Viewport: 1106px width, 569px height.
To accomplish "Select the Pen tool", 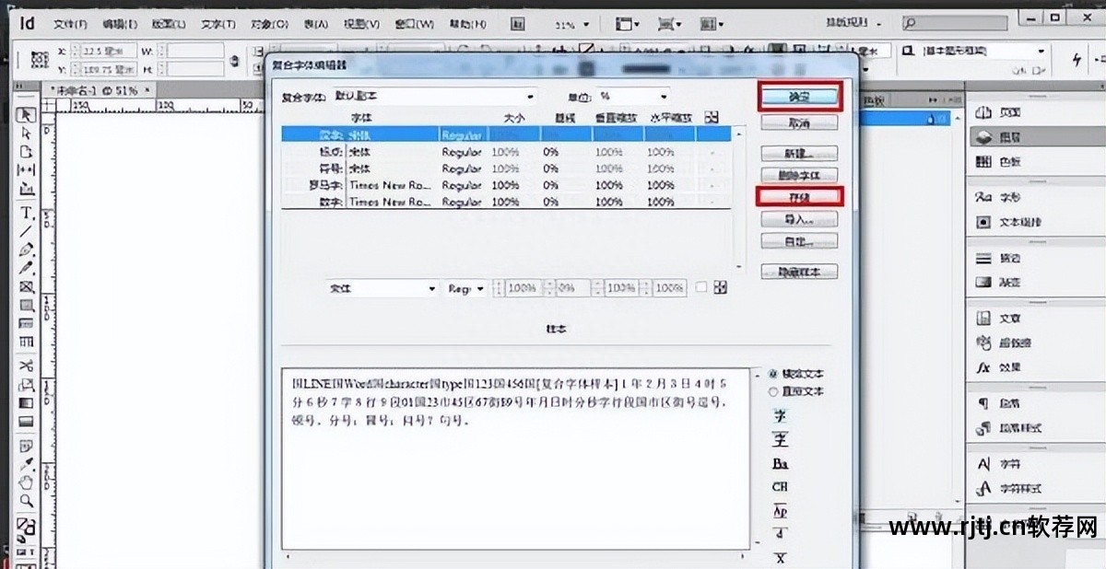I will (27, 250).
